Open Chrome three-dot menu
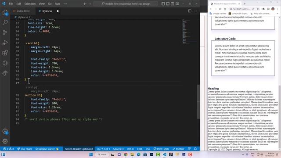Screen dimensions: 281x158 click(278, 9)
